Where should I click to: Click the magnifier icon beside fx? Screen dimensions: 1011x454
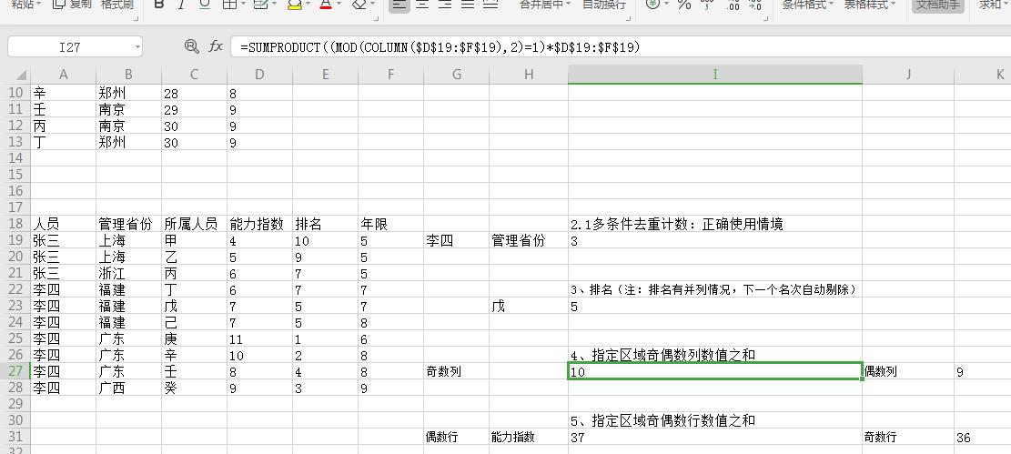pyautogui.click(x=191, y=46)
